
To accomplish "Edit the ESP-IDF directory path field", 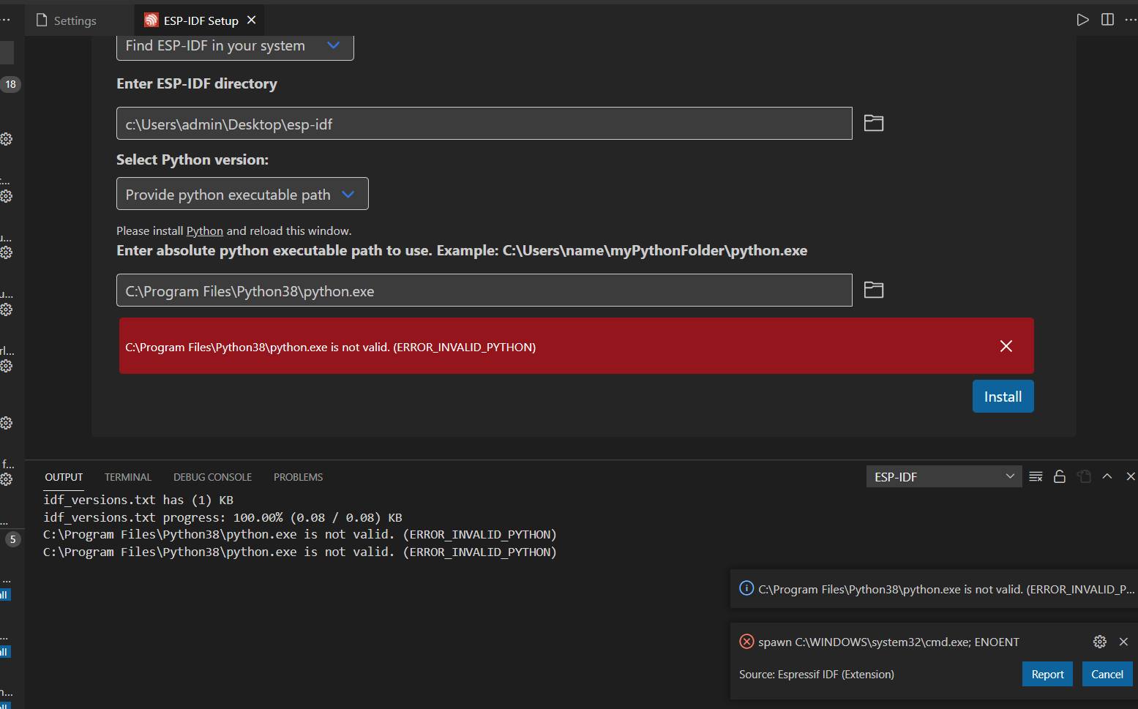I will (484, 124).
